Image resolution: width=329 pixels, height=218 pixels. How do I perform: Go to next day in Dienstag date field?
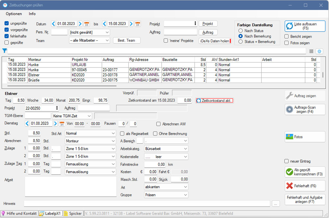[x=55, y=123]
